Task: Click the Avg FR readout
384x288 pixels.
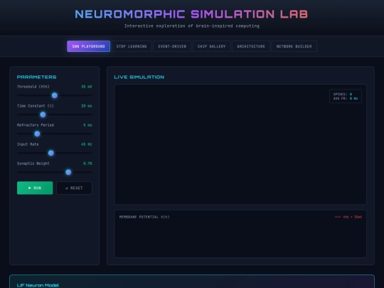Action: (x=346, y=98)
